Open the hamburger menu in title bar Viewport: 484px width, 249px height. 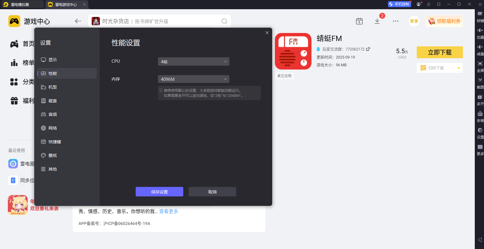tap(429, 4)
